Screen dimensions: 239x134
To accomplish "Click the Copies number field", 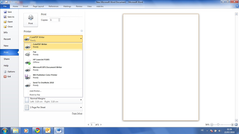I will pyautogui.click(x=54, y=20).
